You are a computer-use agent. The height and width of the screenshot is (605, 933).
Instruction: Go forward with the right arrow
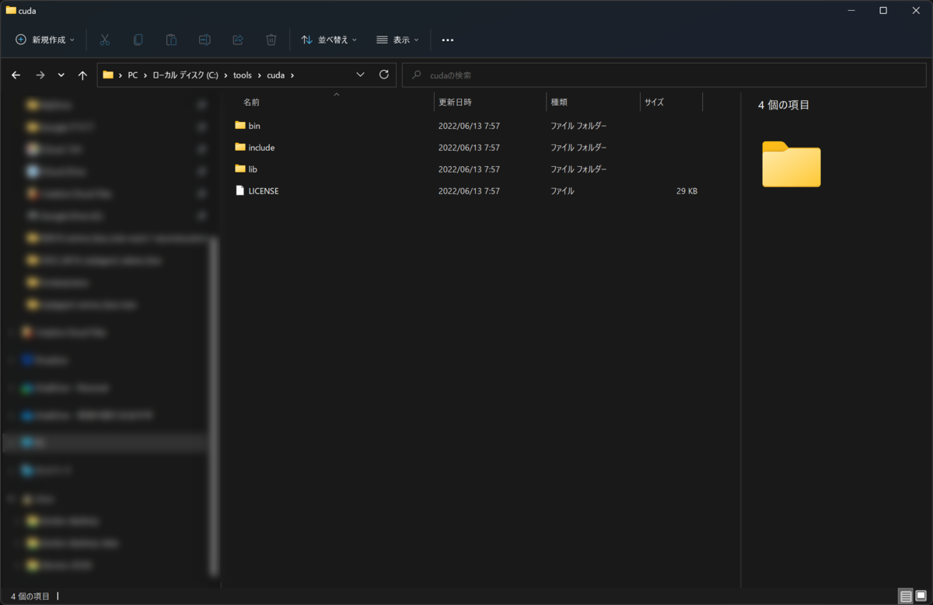[x=40, y=75]
